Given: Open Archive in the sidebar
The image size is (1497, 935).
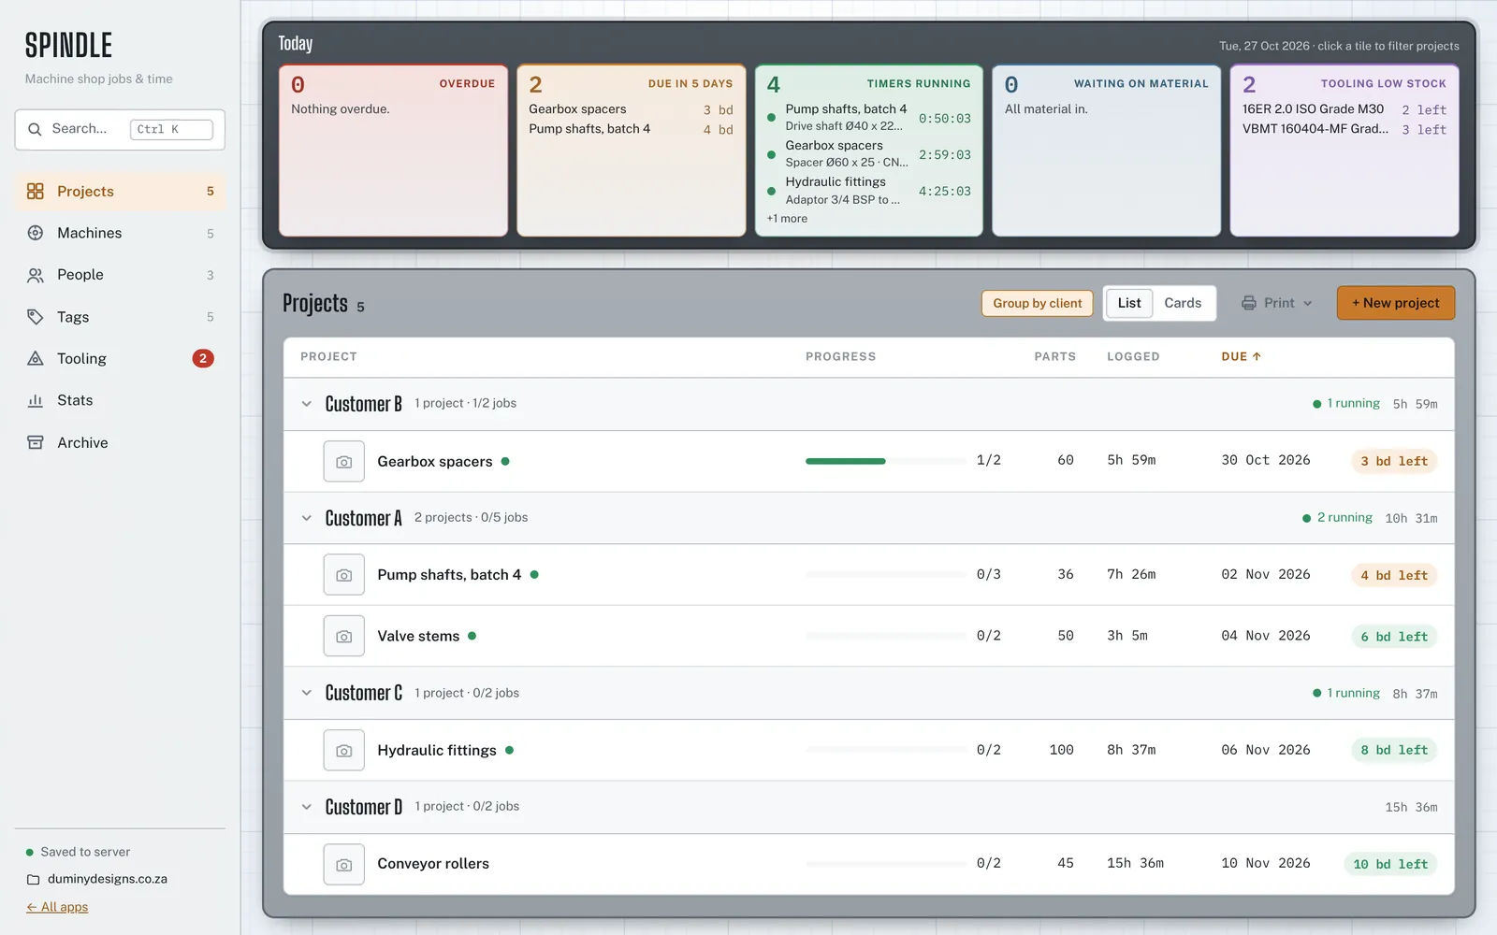Looking at the screenshot, I should point(120,442).
